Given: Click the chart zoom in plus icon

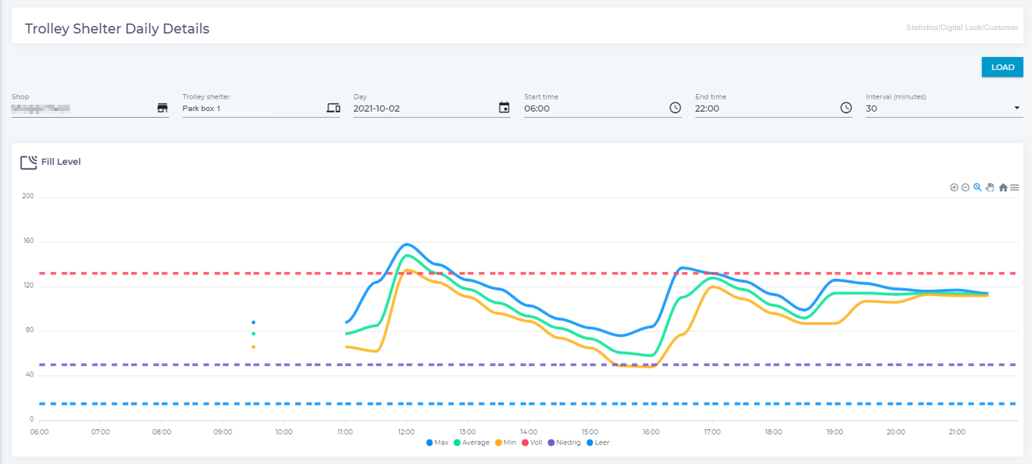Looking at the screenshot, I should 954,187.
